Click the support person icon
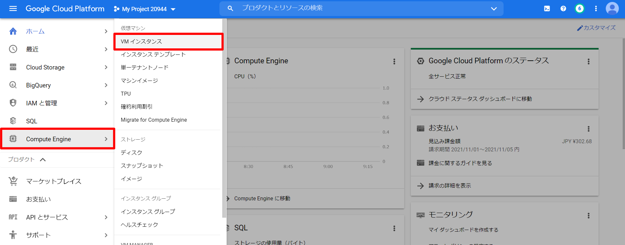Image resolution: width=625 pixels, height=245 pixels. (x=13, y=235)
